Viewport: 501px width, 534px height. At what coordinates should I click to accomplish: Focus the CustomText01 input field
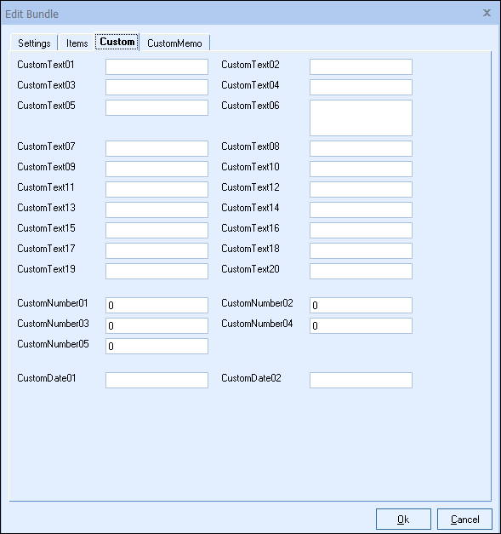pos(157,66)
